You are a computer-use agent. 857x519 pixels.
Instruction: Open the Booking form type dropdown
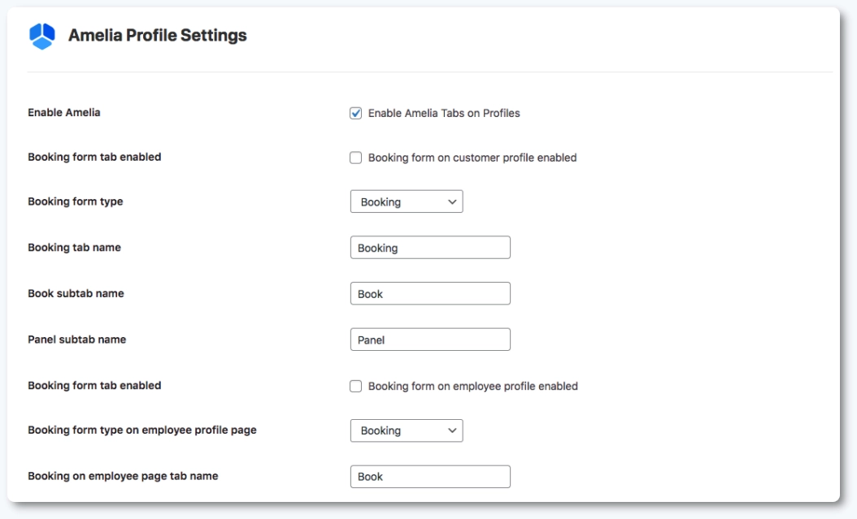coord(407,202)
